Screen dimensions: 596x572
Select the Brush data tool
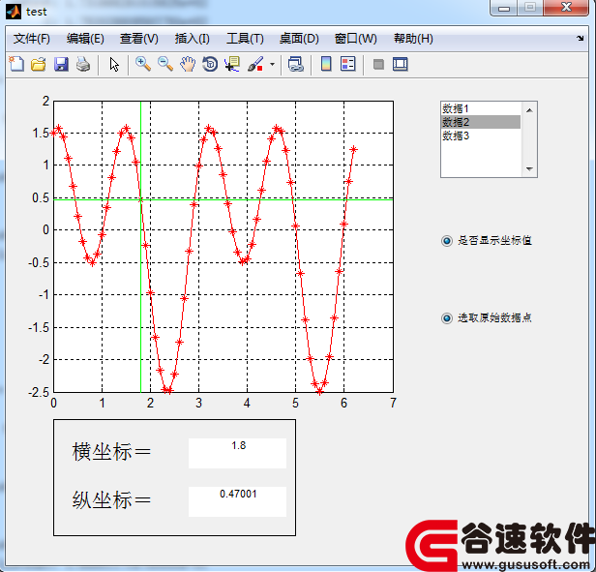click(x=255, y=64)
